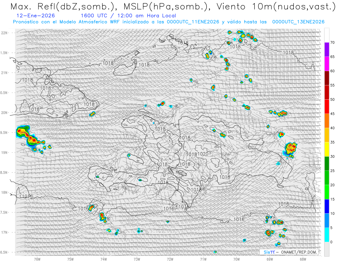The width and height of the screenshot is (340, 263).
Task: Click the colorbar value '50'
Action: tap(332, 100)
